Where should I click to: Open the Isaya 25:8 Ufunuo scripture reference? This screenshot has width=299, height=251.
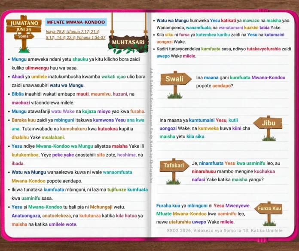73,32
